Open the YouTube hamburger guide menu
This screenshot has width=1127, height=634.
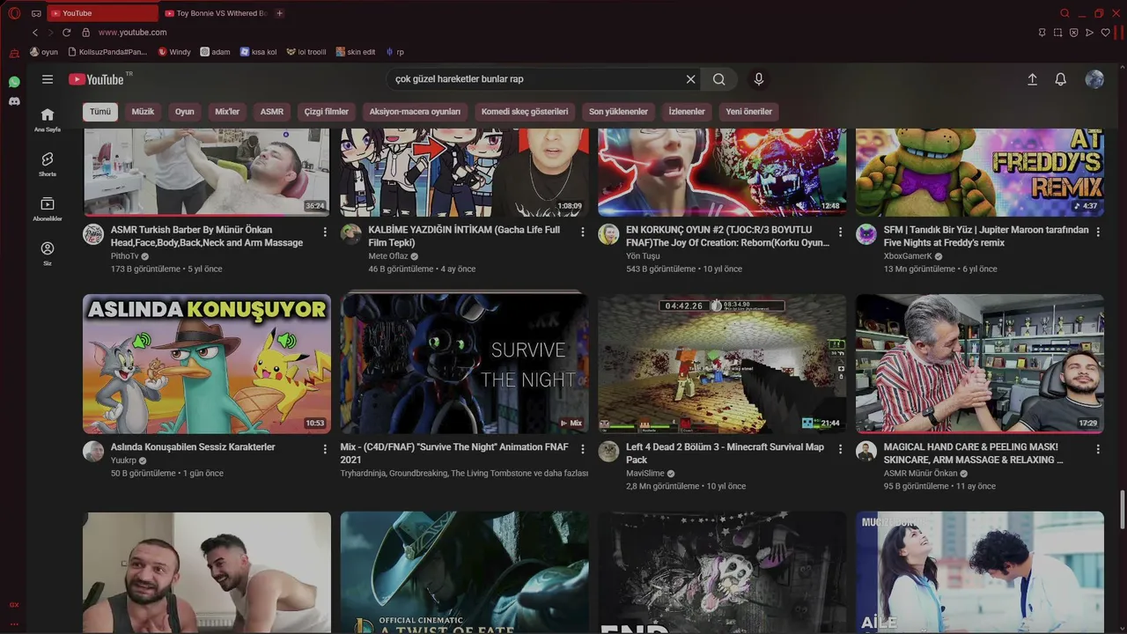pyautogui.click(x=48, y=79)
